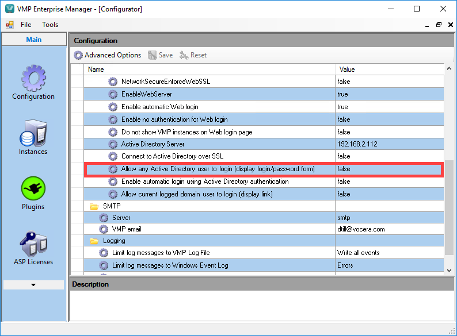Click gear icon beside SMTP Server setting

click(x=104, y=218)
